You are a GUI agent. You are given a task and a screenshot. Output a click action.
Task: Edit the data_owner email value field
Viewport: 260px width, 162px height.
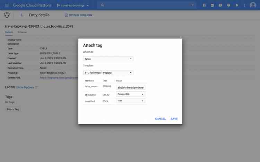click(x=130, y=88)
